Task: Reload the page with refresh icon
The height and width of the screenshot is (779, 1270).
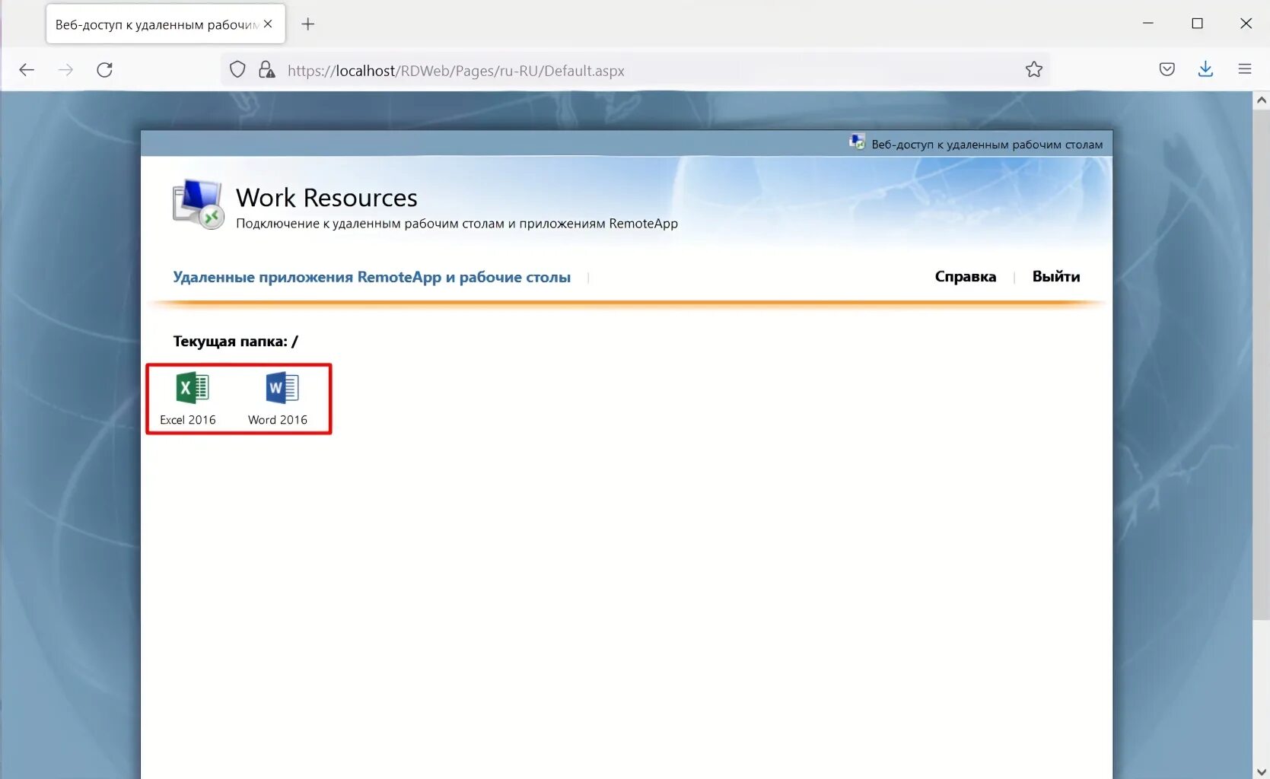Action: point(105,70)
